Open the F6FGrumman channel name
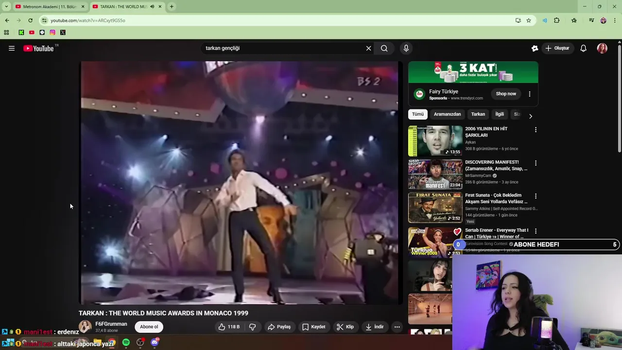This screenshot has height=350, width=622. point(111,324)
